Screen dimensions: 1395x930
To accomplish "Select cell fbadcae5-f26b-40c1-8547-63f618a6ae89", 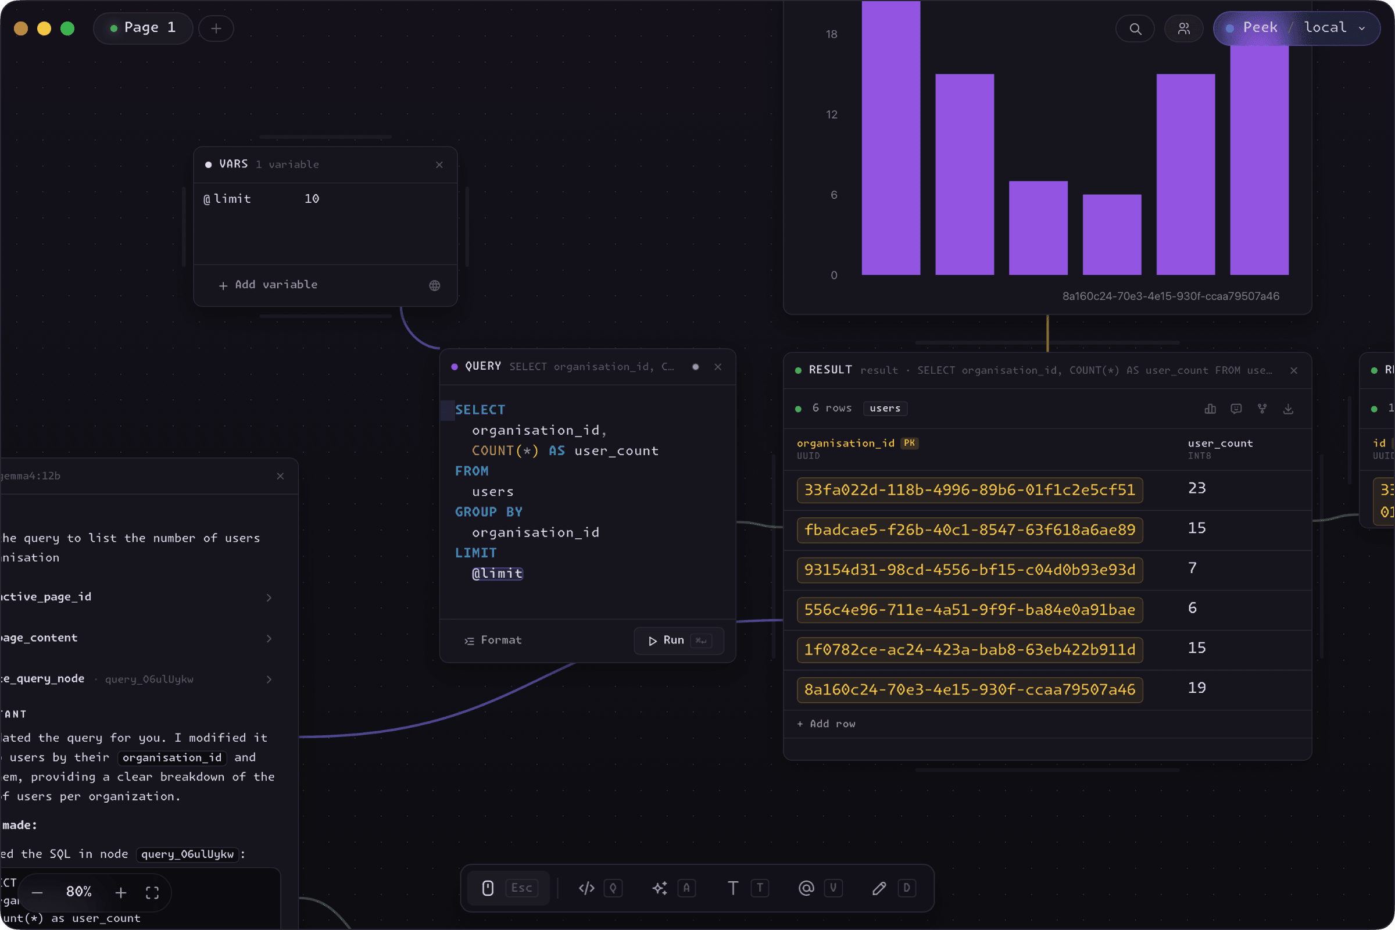I will pyautogui.click(x=969, y=530).
